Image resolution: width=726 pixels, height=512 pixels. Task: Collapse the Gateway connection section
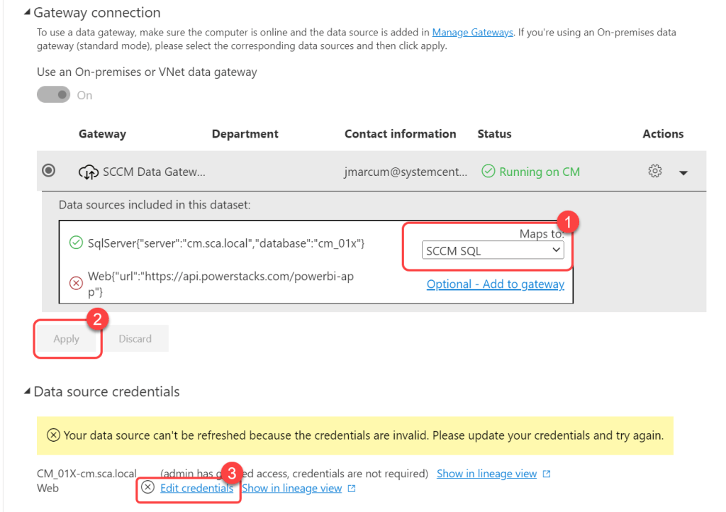point(28,13)
